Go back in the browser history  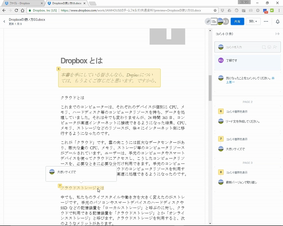[x=4, y=10]
